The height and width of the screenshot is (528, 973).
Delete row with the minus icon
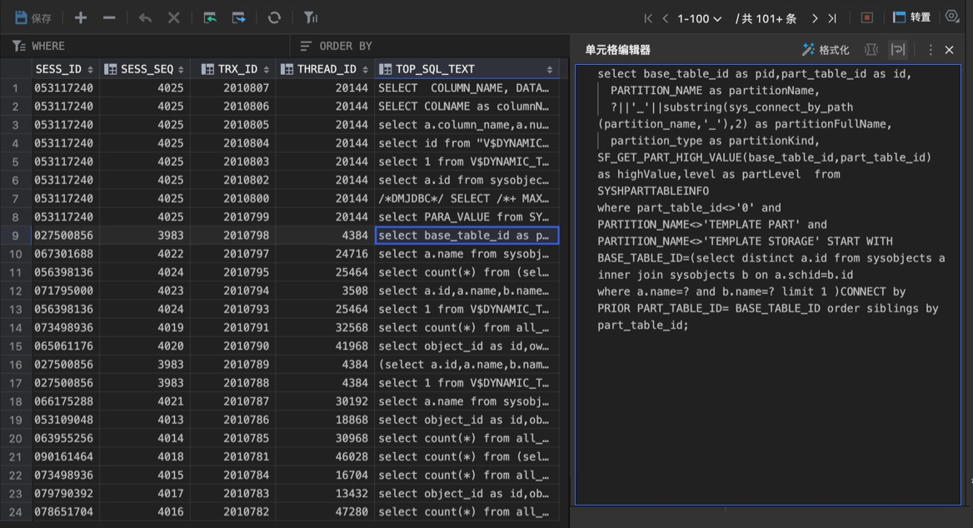pyautogui.click(x=109, y=18)
